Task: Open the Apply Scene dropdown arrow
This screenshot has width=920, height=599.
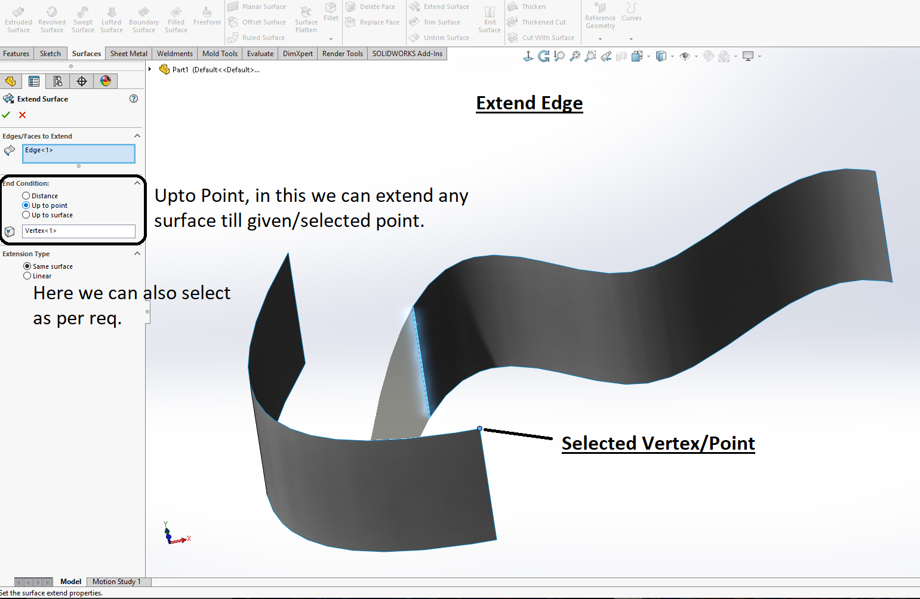Action: 736,57
